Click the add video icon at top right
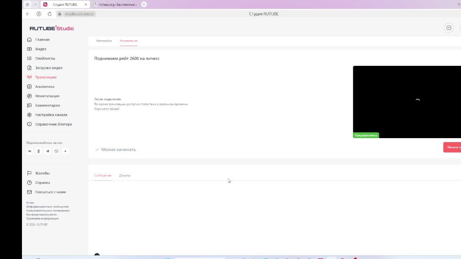 (449, 28)
